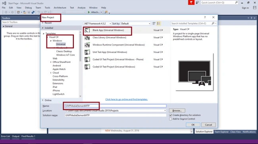Click the Solution name input field
This screenshot has width=258, height=144.
[x=116, y=115]
